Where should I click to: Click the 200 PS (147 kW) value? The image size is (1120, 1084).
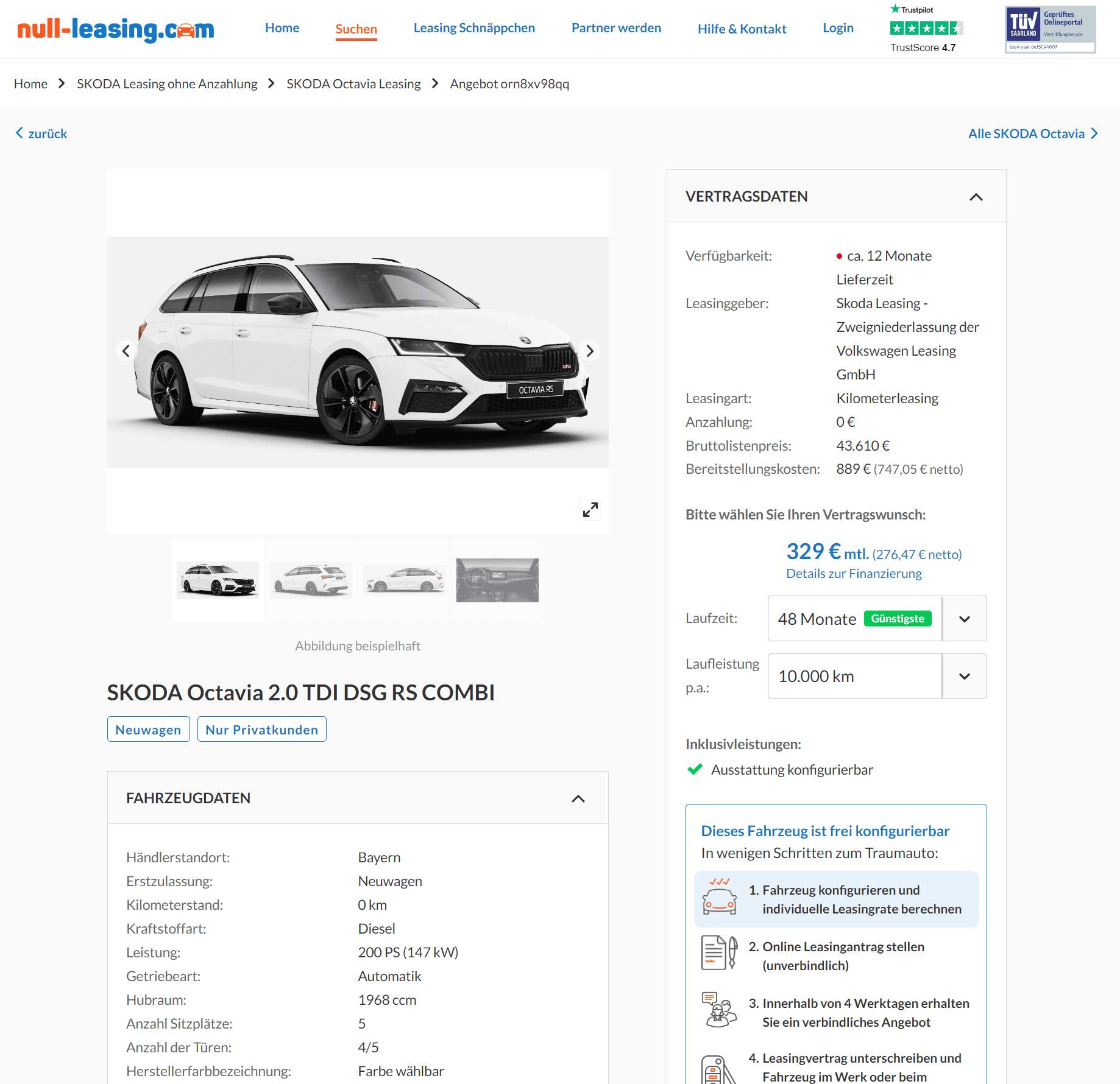(x=408, y=952)
